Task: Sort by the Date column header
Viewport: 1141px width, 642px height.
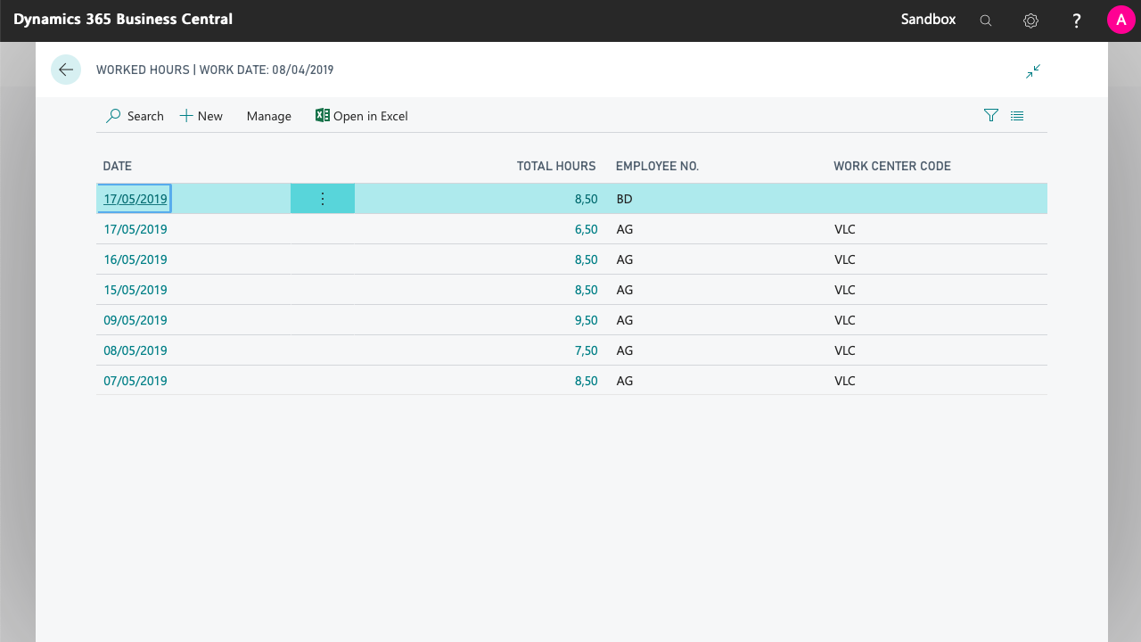Action: 118,166
